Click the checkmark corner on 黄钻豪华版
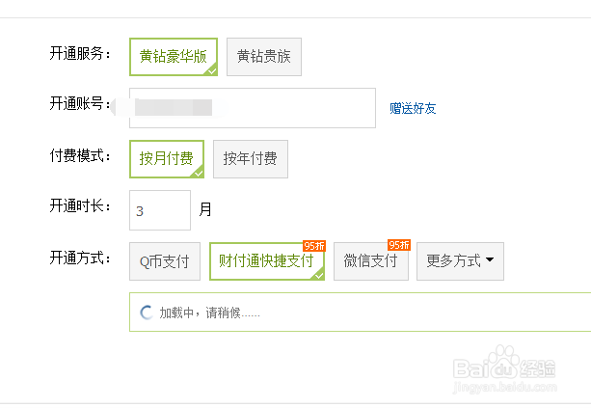The height and width of the screenshot is (408, 591). coord(211,69)
